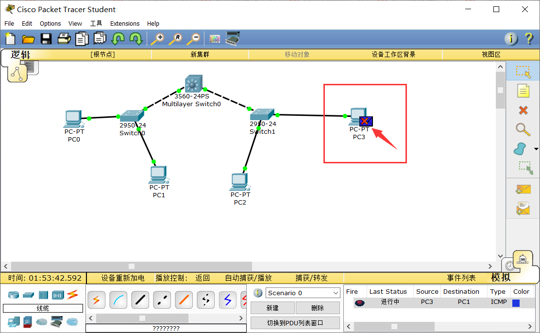Screen dimensions: 540x333
Task: Open a file using the folder icon
Action: coord(28,39)
